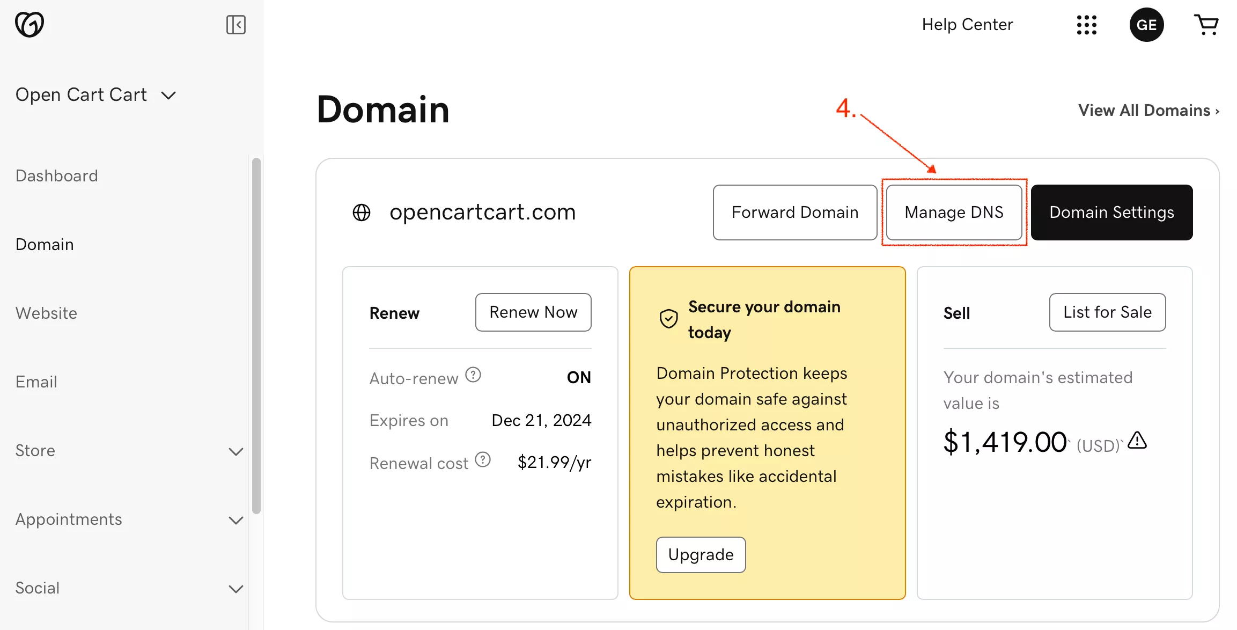Click the estimated value warning icon
The image size is (1237, 630).
tap(1137, 441)
